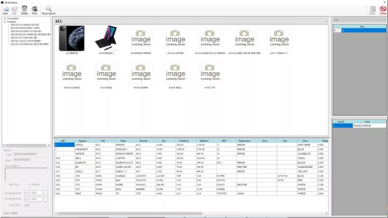Expand the Uncomplete tree node

pos(5,18)
